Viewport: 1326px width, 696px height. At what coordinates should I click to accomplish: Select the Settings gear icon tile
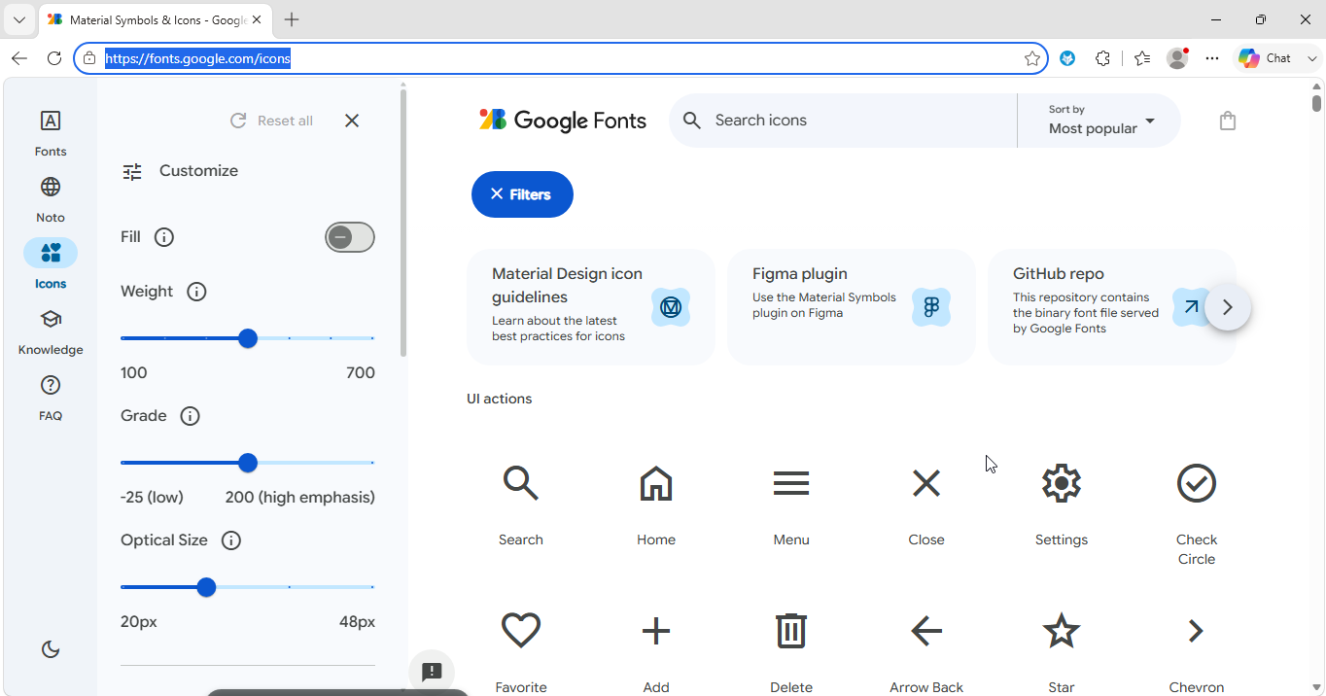point(1062,483)
